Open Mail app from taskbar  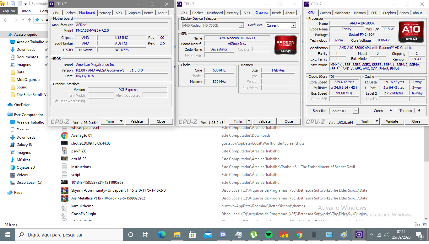pos(208,235)
